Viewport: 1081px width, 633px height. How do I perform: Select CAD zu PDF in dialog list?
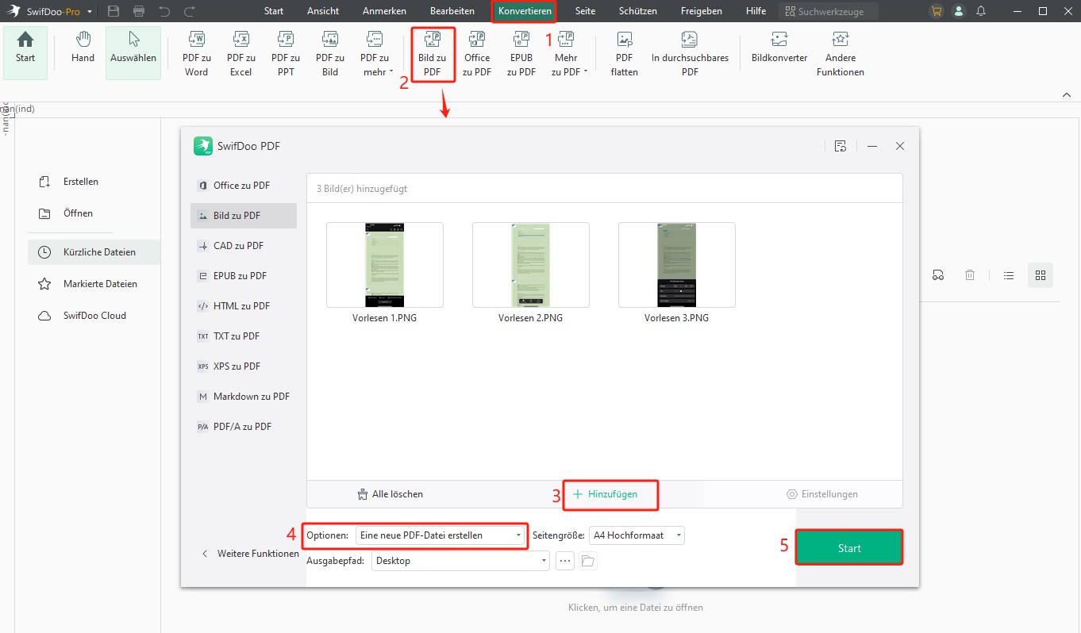[x=244, y=246]
